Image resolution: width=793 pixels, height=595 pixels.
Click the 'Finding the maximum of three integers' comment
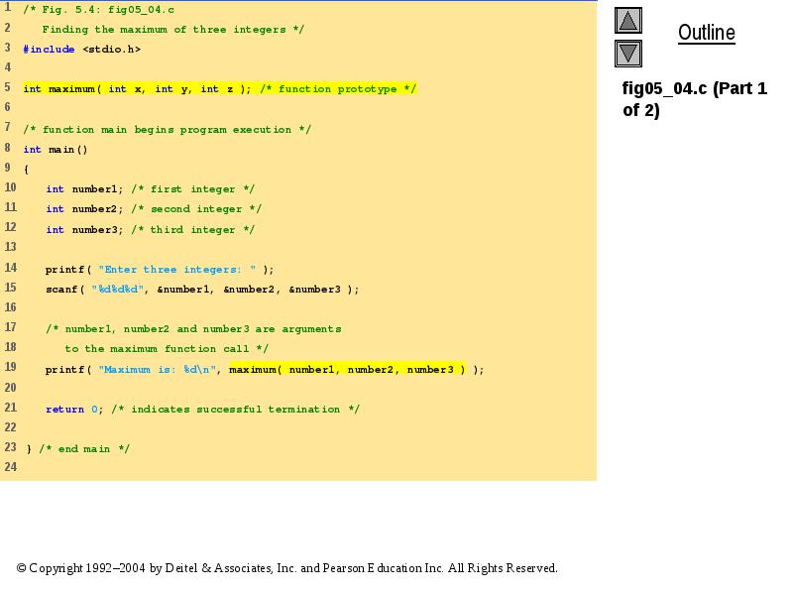tap(172, 30)
